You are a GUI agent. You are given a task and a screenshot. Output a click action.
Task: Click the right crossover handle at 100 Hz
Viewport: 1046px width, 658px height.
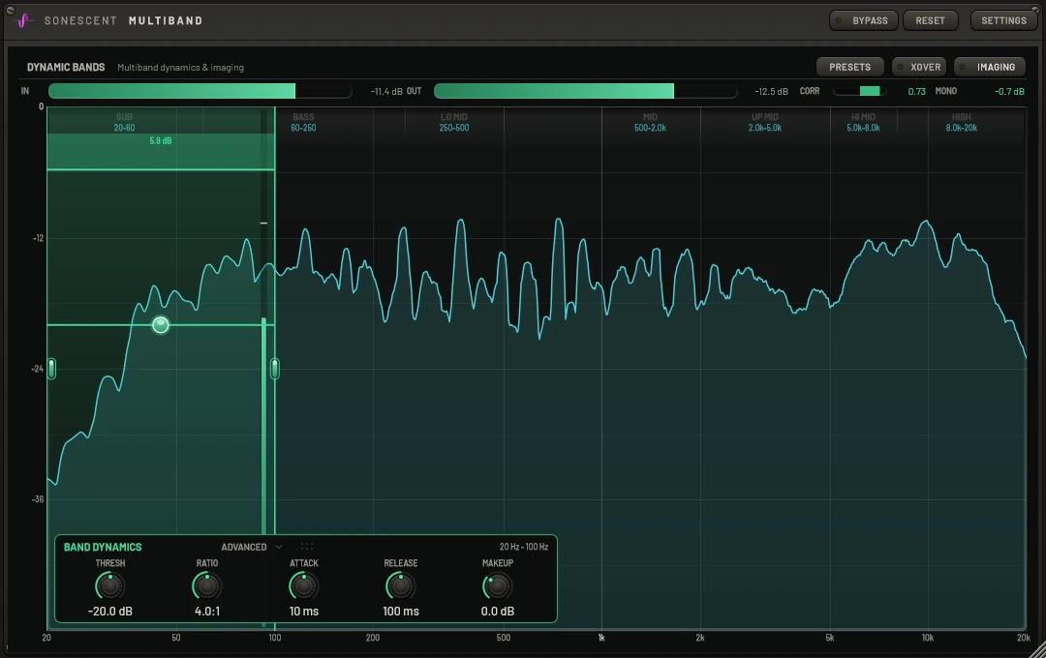275,368
